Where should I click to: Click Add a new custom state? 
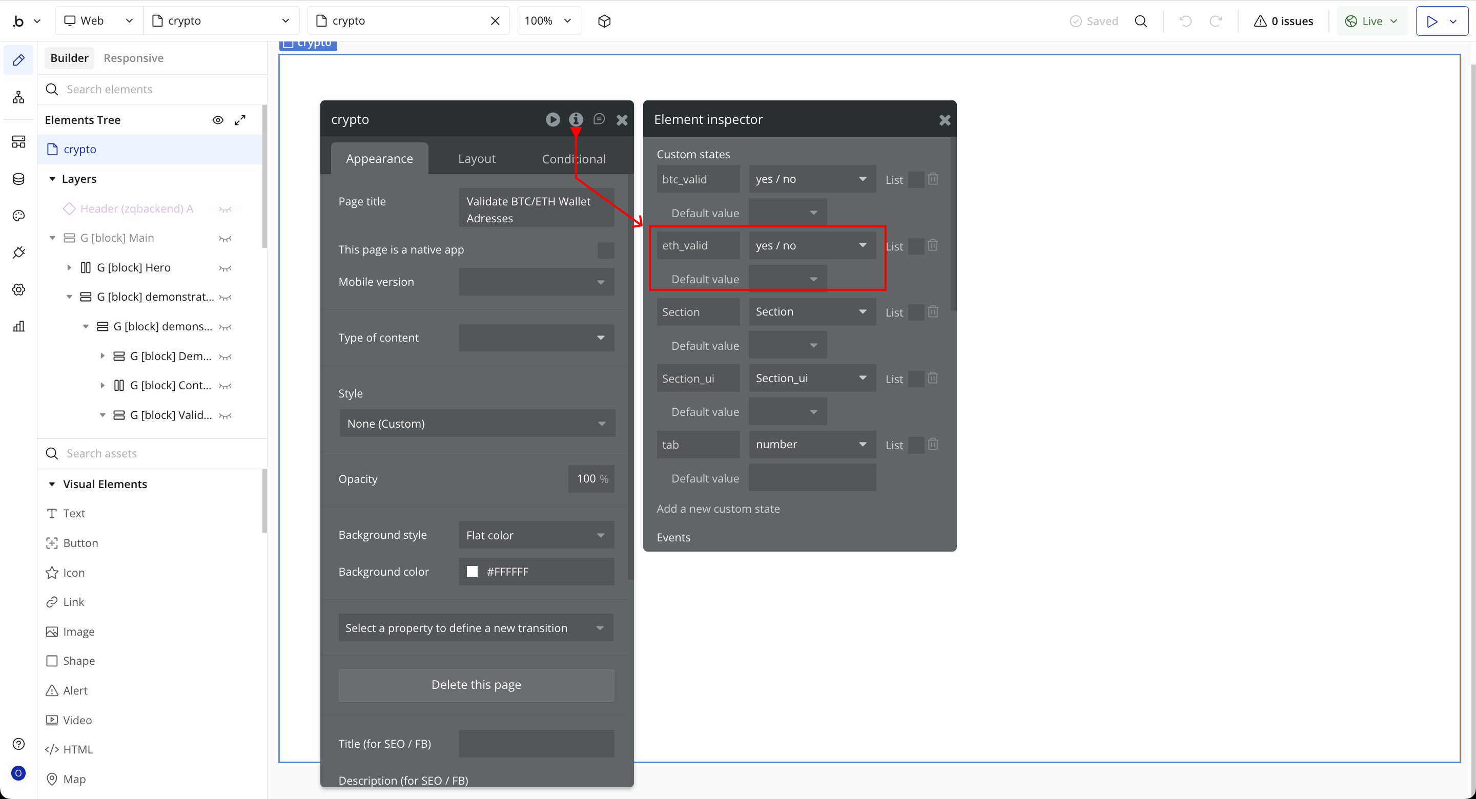(x=717, y=509)
